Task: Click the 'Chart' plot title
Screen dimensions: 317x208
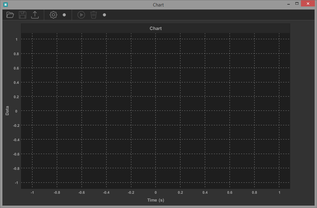Action: [155, 28]
